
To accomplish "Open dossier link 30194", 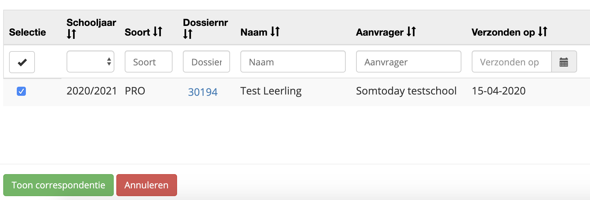I will [203, 92].
